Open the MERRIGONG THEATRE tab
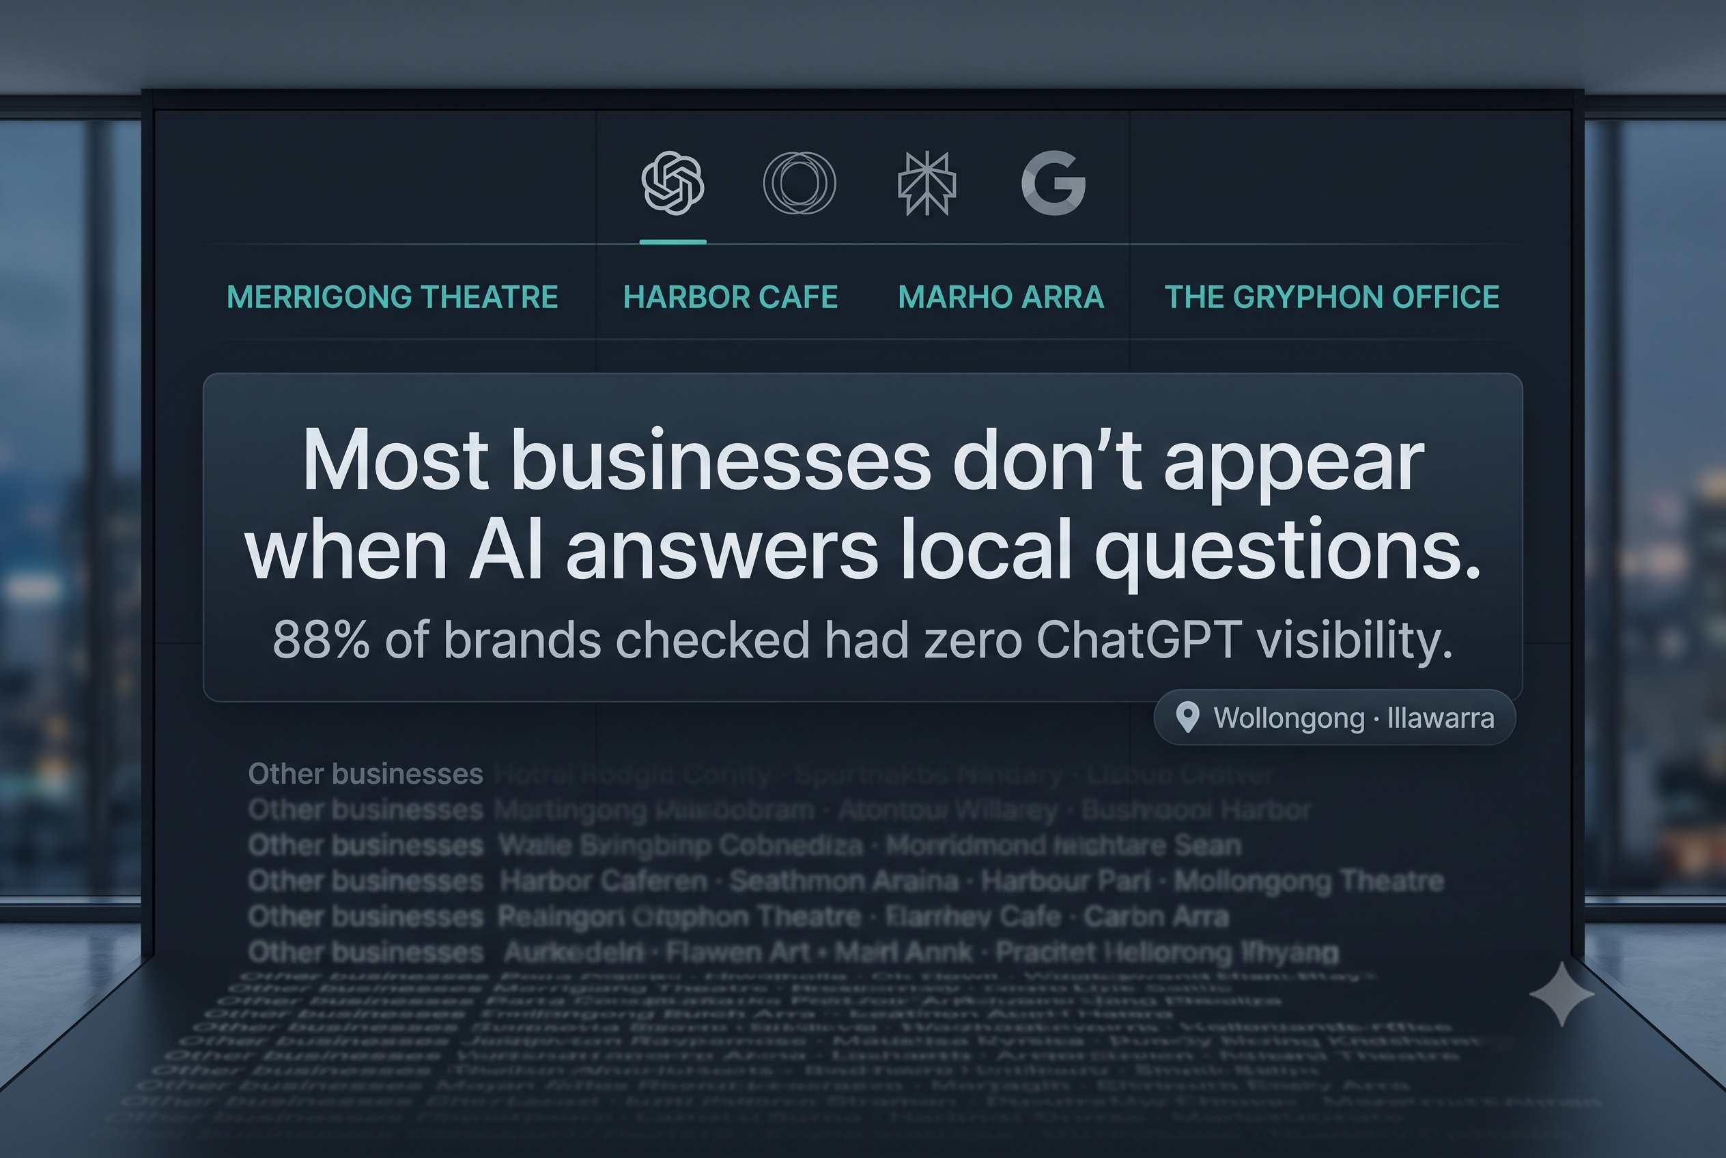This screenshot has height=1158, width=1726. click(392, 297)
